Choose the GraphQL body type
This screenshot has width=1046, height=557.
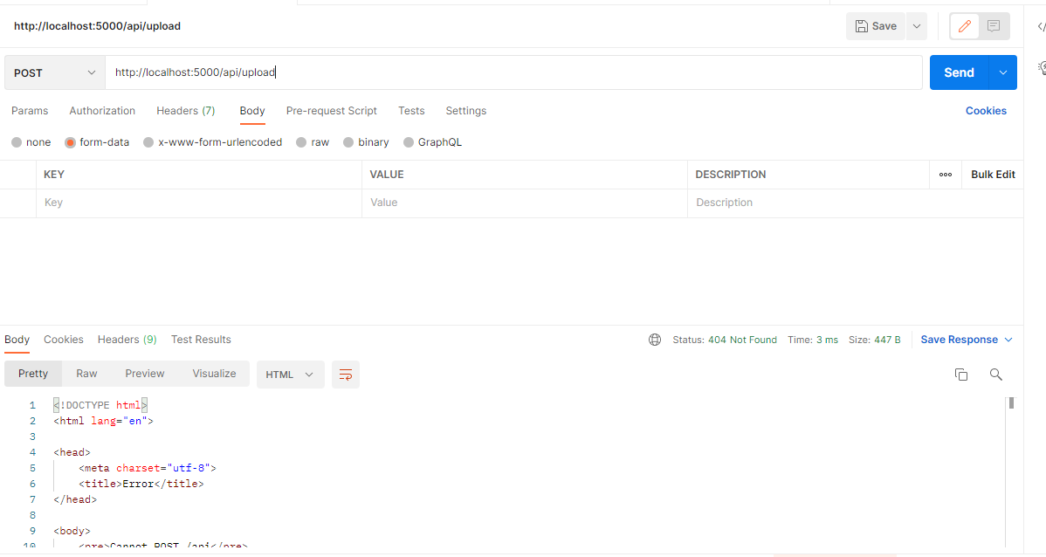tap(433, 142)
